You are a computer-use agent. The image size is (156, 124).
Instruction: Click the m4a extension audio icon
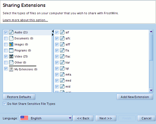[x=62, y=74]
